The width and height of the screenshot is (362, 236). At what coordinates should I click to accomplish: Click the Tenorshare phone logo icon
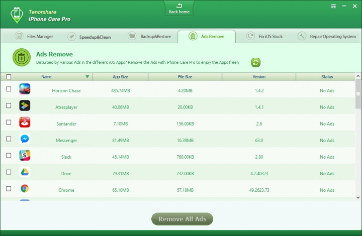[17, 15]
